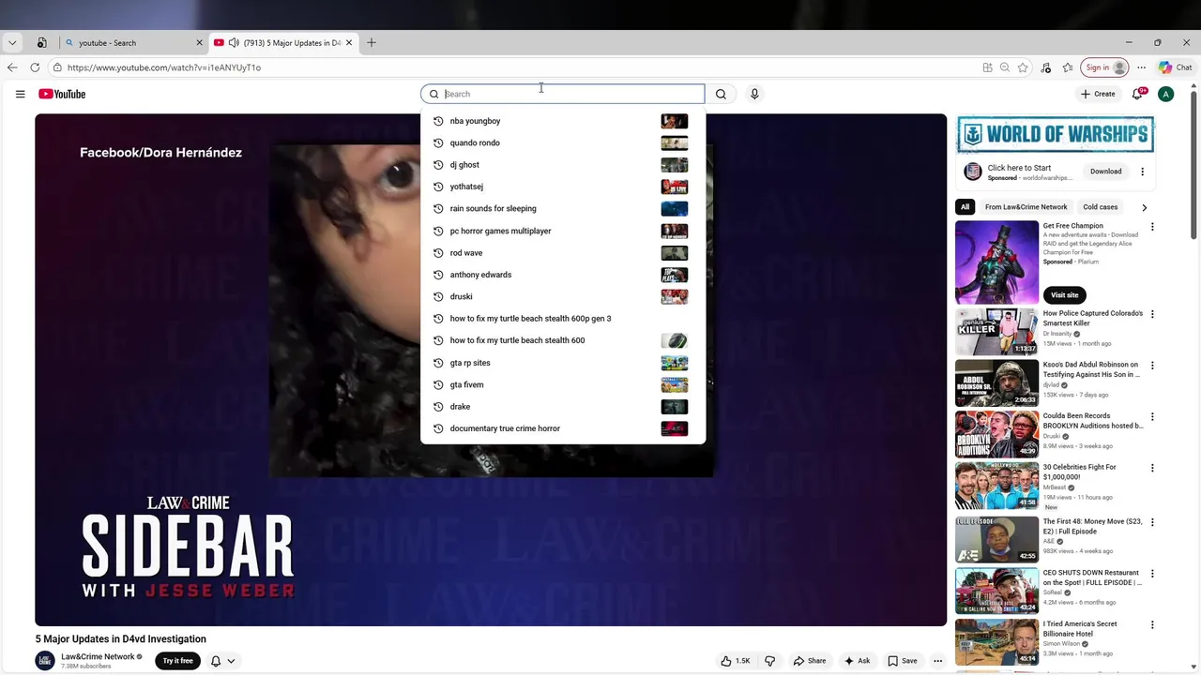Click browser 'Sign in' button
1201x675 pixels.
(1105, 67)
